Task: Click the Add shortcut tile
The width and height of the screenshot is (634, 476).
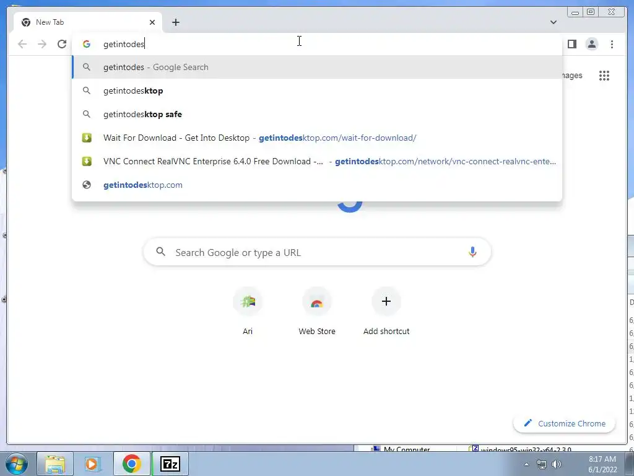Action: (x=386, y=311)
